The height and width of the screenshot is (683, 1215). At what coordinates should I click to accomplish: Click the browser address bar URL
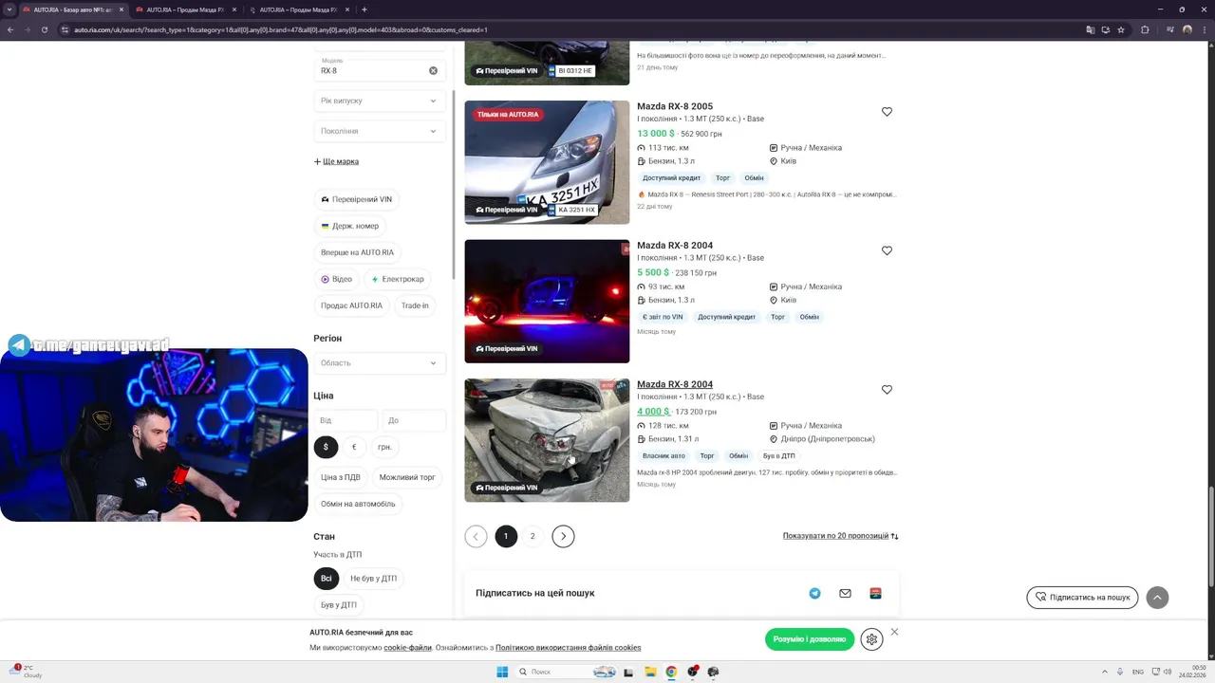click(280, 29)
